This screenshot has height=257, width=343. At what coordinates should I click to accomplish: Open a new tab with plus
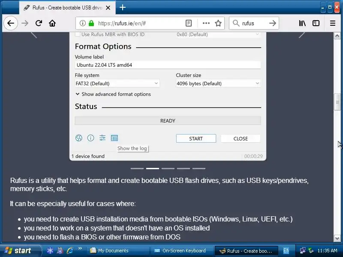coord(123,7)
